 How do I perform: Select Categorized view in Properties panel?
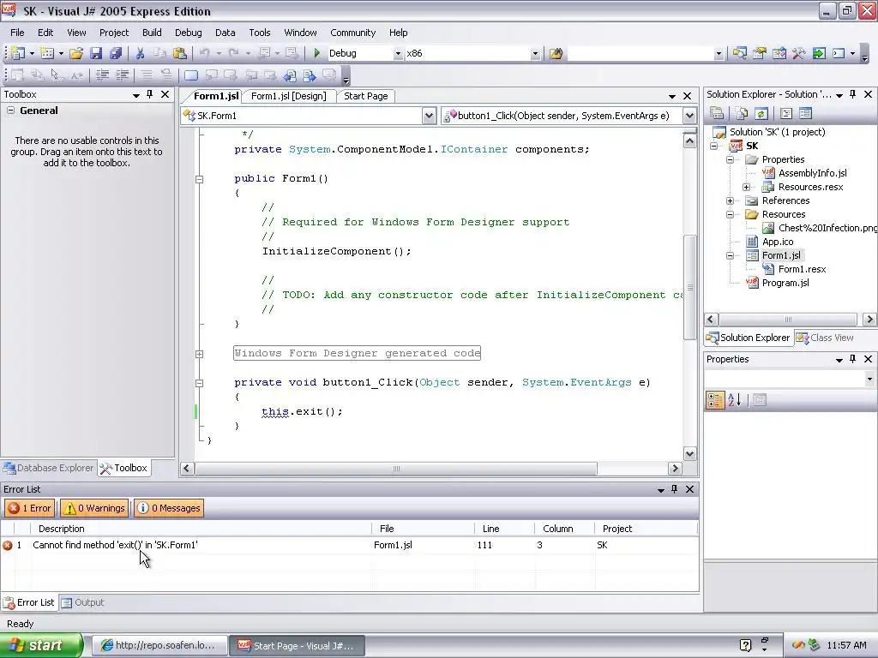click(x=715, y=400)
